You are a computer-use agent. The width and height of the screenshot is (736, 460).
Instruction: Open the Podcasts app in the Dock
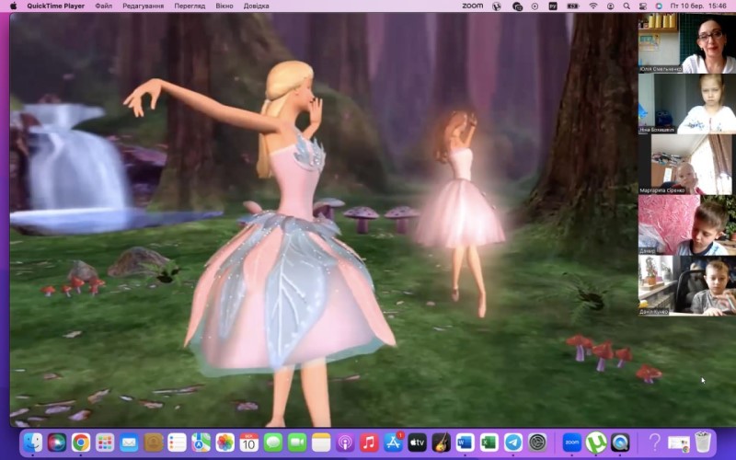click(x=345, y=443)
